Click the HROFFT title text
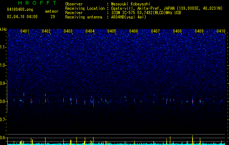 (x=37, y=3)
